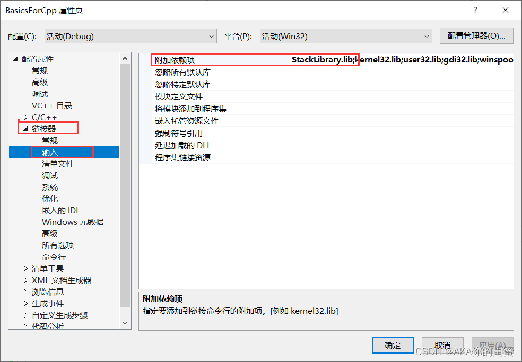Screen dimensions: 522x362
Task: Click the tree scrollbar up arrow
Action: coord(125,58)
